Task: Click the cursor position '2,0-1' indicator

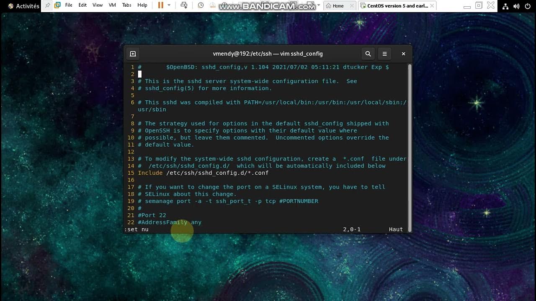Action: (x=352, y=230)
